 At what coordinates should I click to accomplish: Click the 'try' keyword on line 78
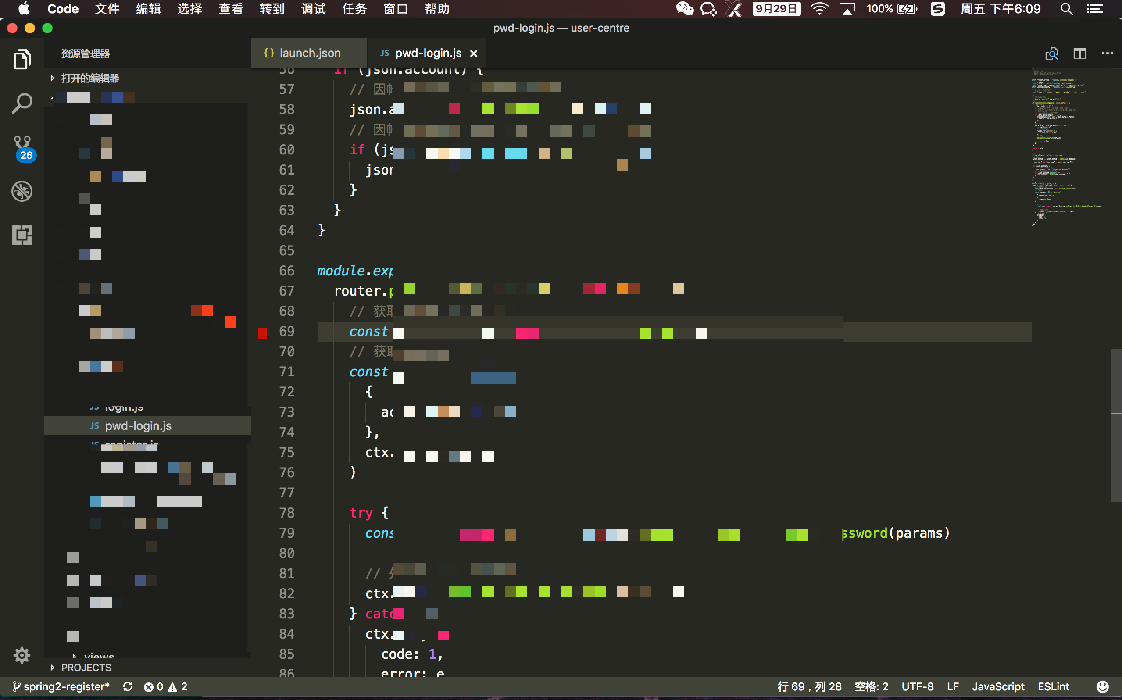pos(361,513)
